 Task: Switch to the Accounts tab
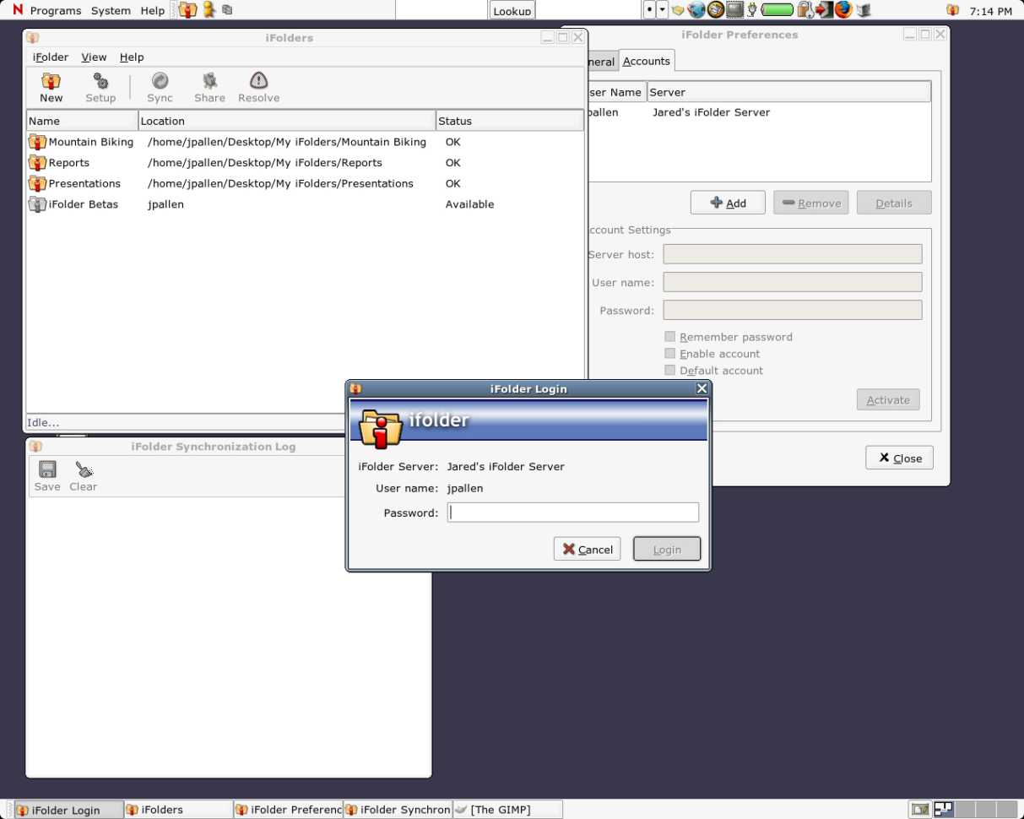click(x=647, y=61)
